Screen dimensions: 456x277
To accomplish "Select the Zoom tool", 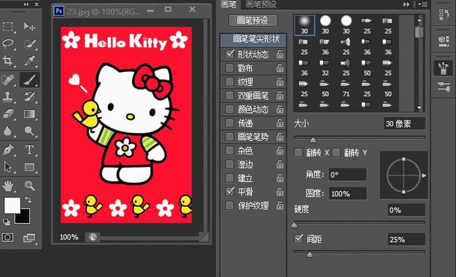I will pos(29,186).
